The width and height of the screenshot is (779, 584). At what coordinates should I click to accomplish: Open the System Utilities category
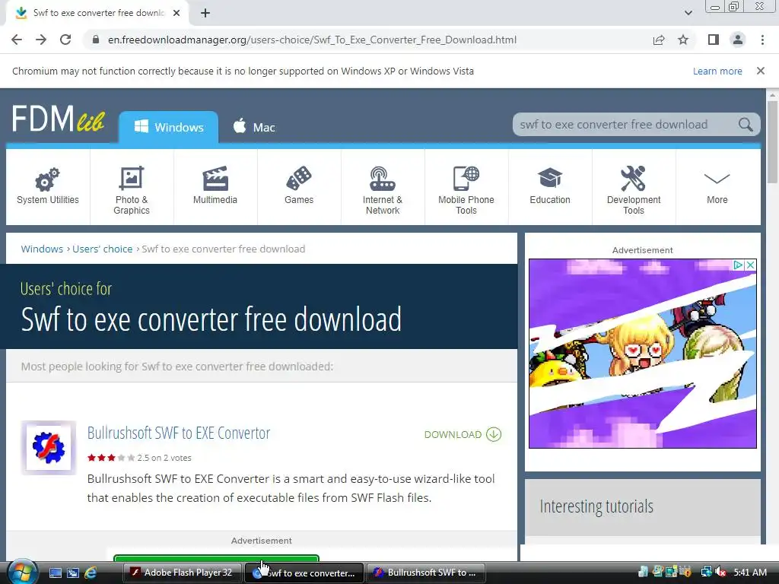tap(48, 187)
